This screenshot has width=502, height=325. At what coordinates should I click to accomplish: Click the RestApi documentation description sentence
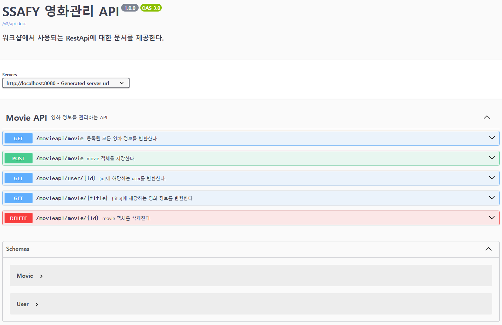click(83, 38)
